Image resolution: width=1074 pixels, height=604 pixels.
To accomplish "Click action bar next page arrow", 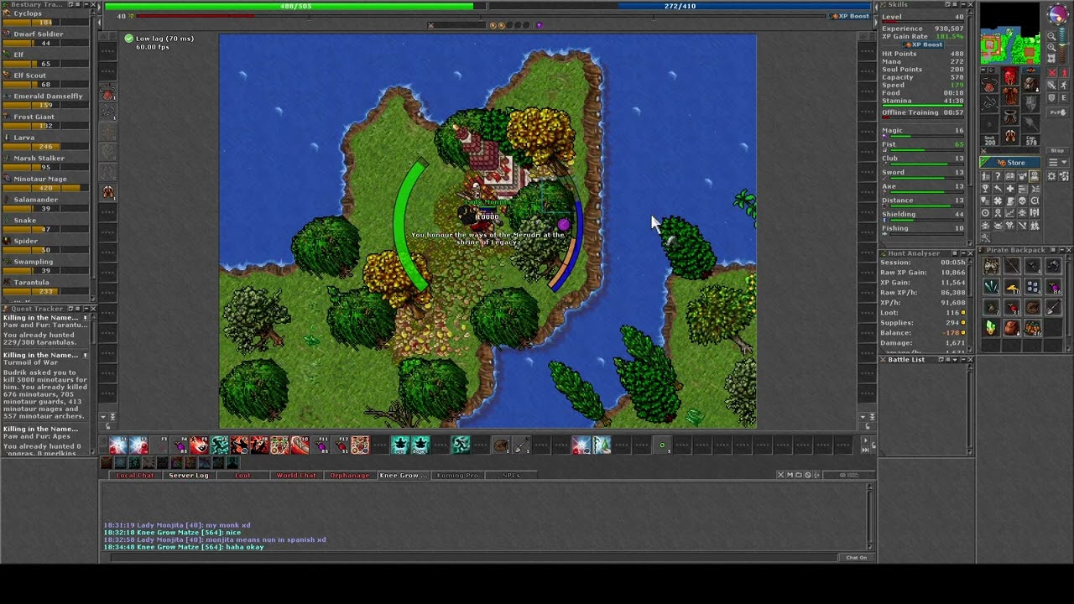I will point(865,440).
